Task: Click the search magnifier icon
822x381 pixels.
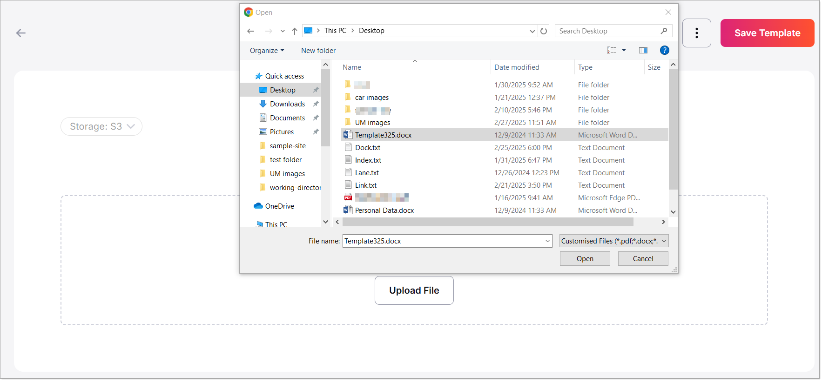Action: coord(664,31)
